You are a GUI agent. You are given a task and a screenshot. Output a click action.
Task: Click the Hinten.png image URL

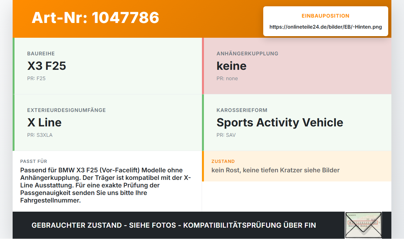(x=326, y=27)
